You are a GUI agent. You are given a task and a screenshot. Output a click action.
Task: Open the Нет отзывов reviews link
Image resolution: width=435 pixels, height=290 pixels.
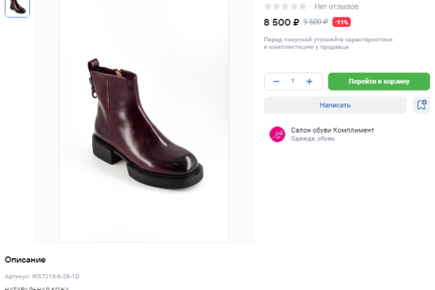(336, 7)
